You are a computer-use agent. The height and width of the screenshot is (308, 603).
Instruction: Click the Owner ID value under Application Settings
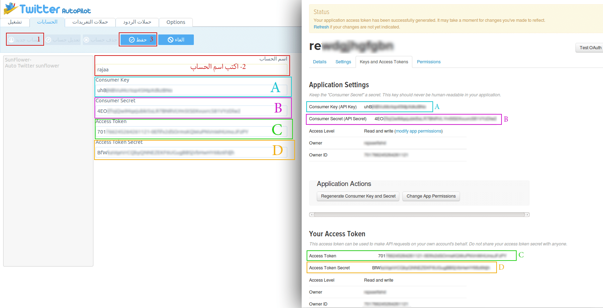point(386,155)
